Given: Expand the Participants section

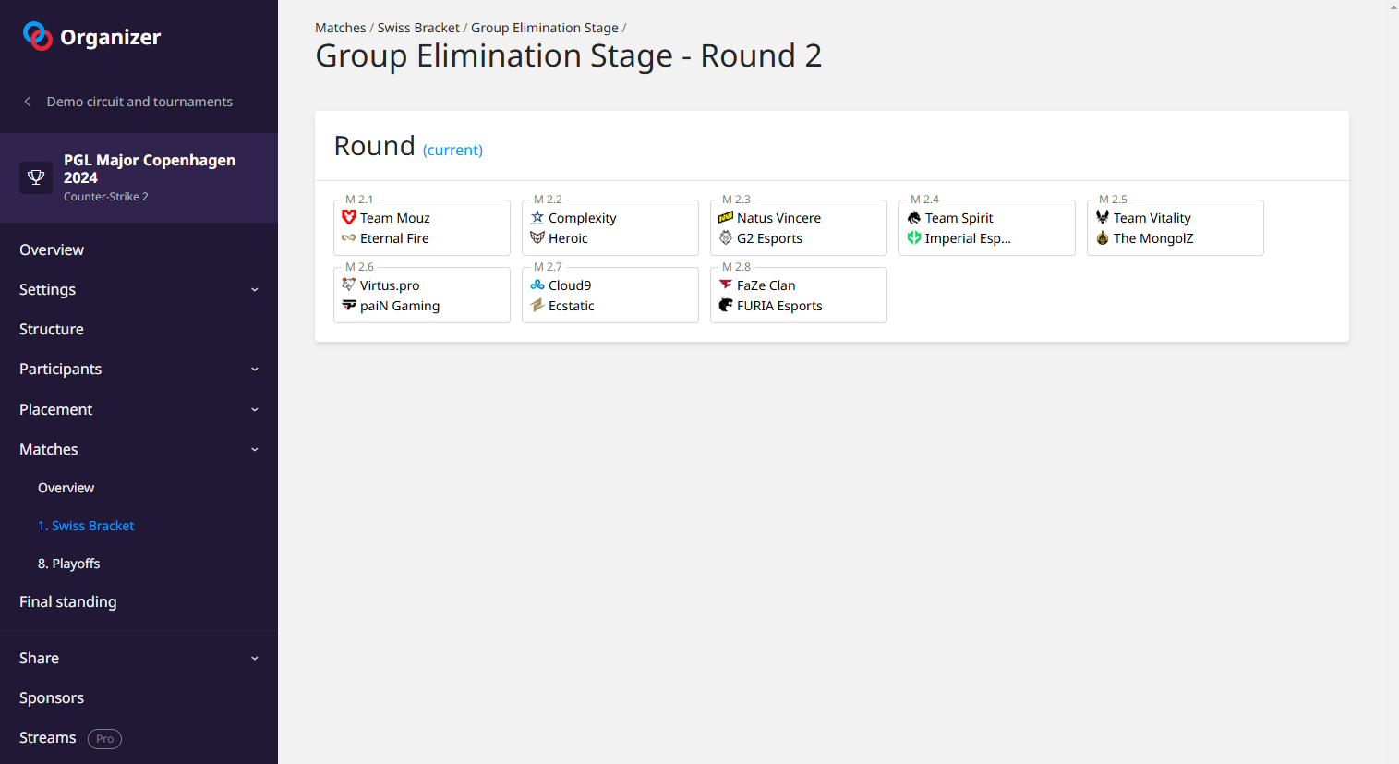Looking at the screenshot, I should pos(255,370).
